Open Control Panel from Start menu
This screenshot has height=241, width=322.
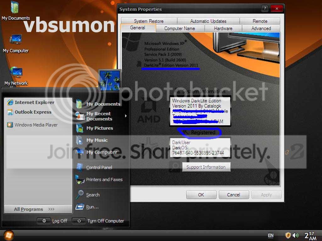tap(94, 168)
